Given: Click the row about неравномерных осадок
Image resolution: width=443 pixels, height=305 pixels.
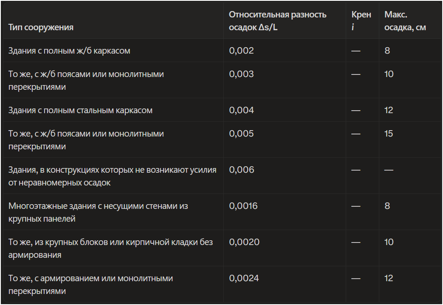Looking at the screenshot, I should 112,176.
